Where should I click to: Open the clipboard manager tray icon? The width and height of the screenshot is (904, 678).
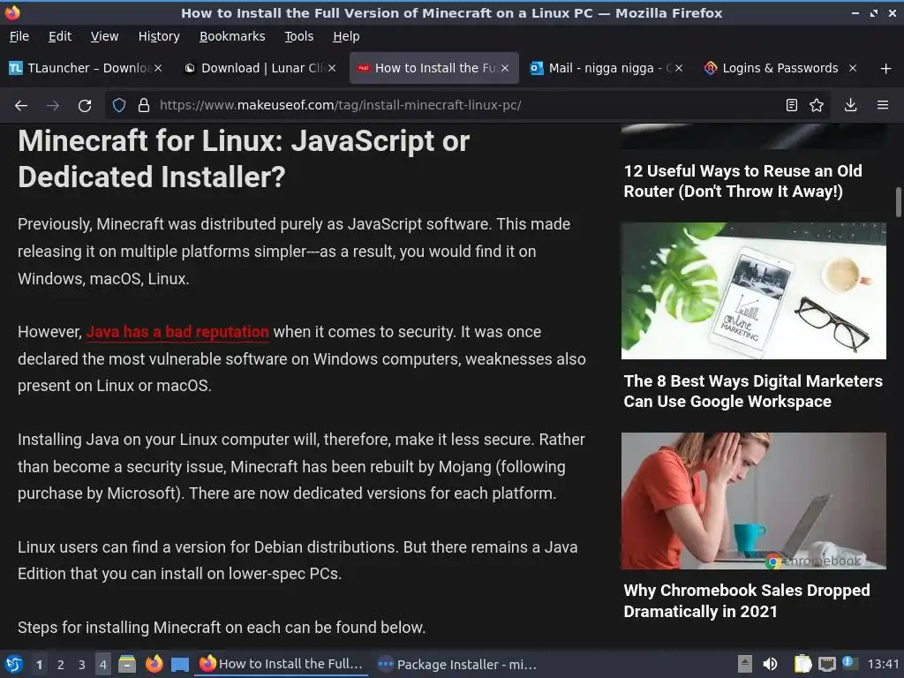pos(802,664)
